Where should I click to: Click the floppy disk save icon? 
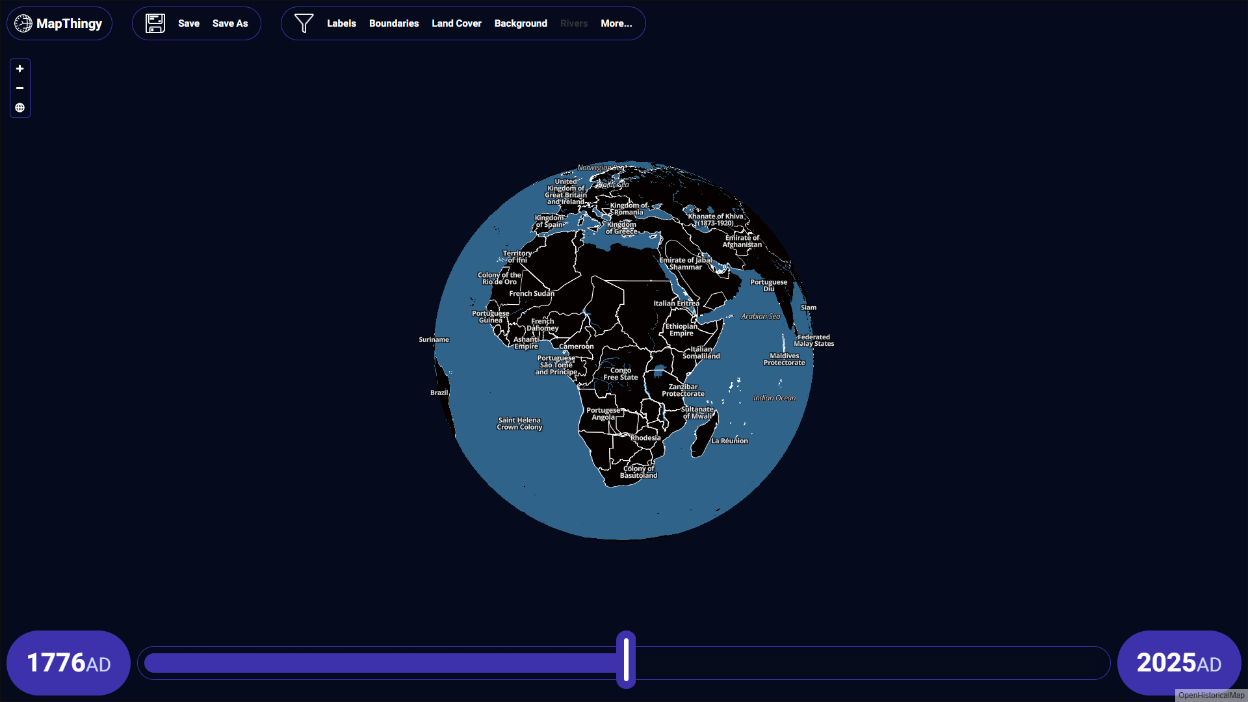[155, 23]
